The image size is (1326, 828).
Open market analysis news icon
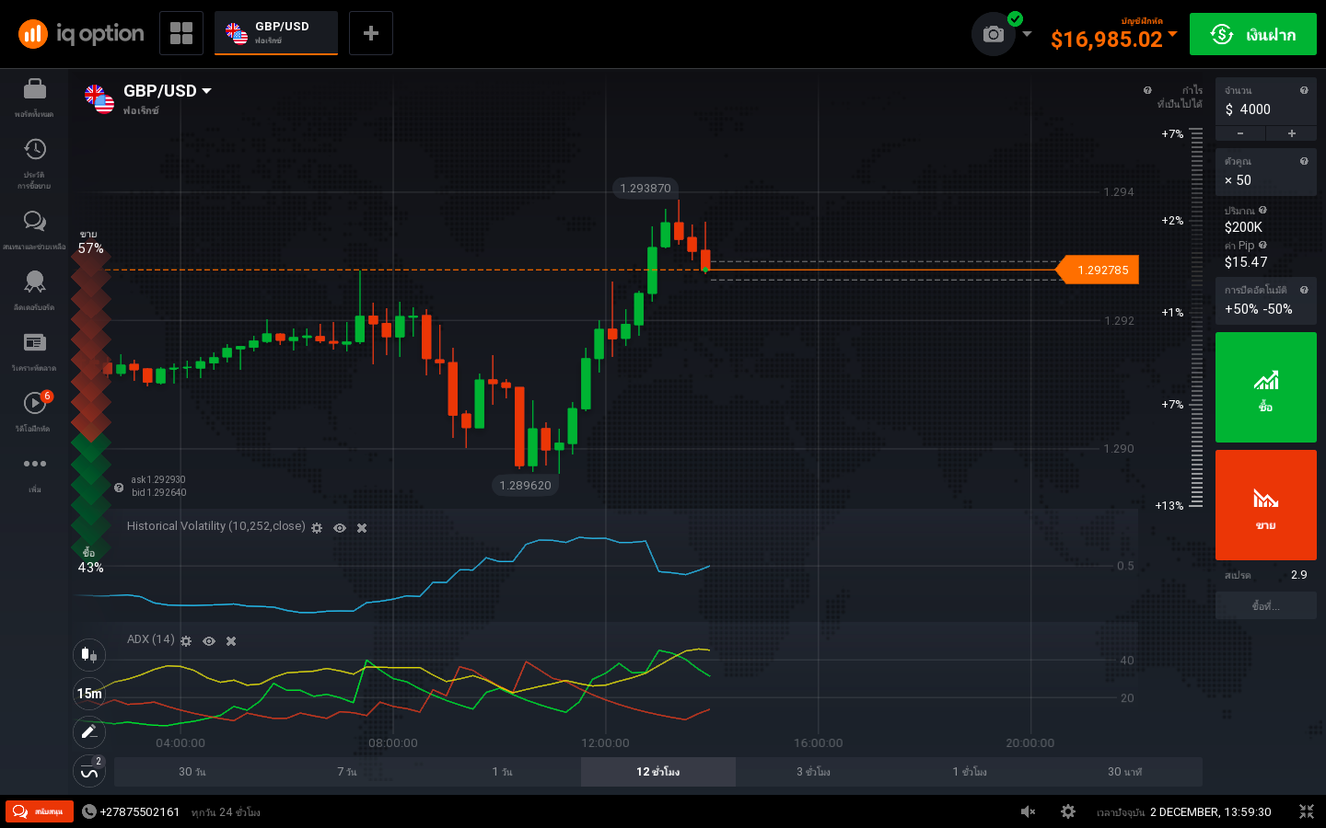(35, 342)
